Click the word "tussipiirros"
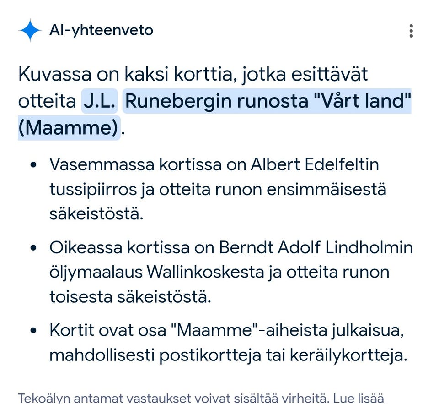Viewport: 439px width, 404px height. point(93,189)
